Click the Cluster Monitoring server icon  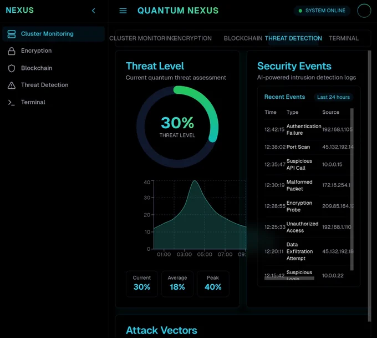[x=11, y=34]
